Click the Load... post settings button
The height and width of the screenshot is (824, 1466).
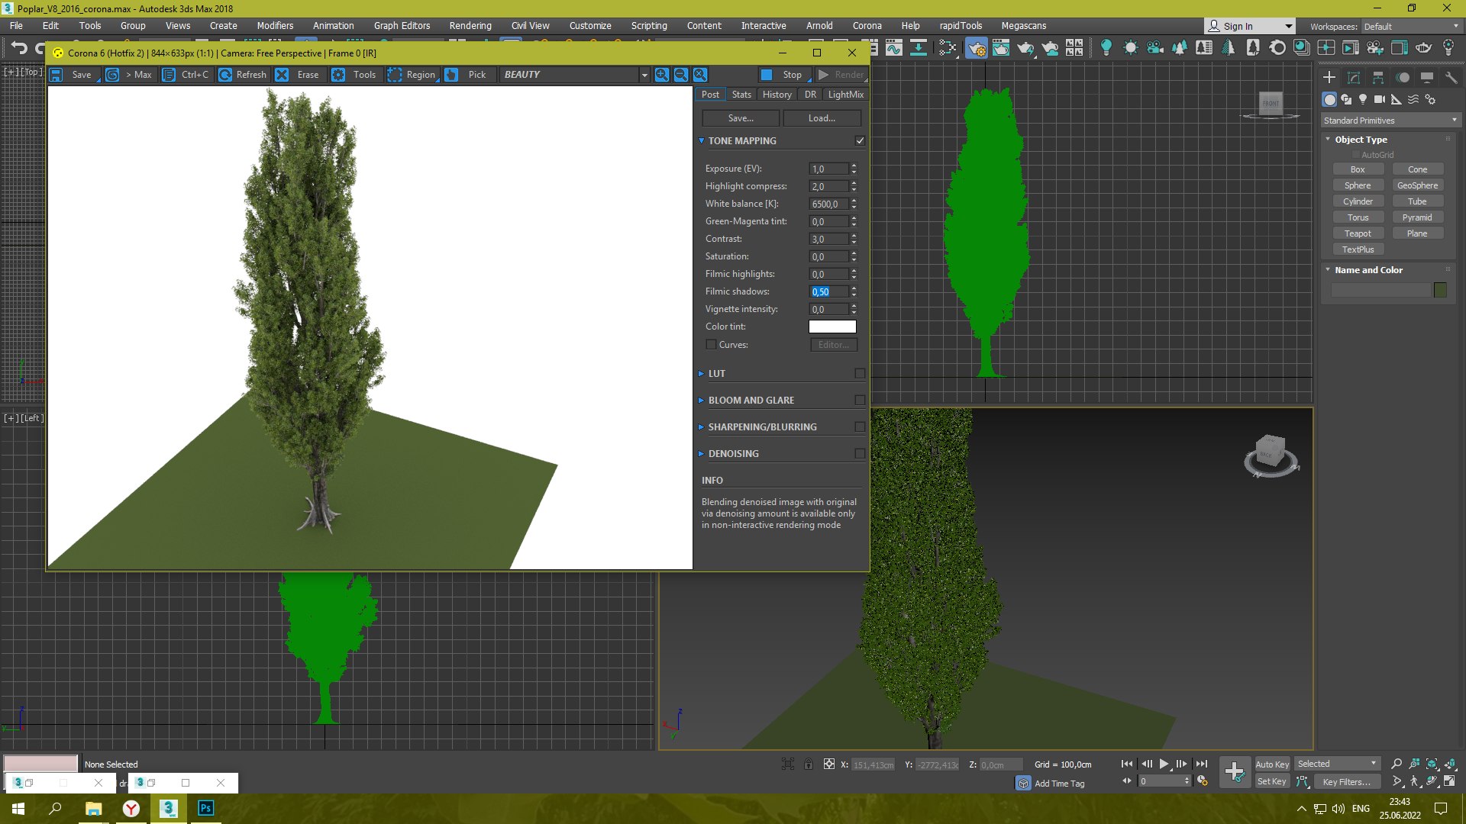[x=822, y=118]
